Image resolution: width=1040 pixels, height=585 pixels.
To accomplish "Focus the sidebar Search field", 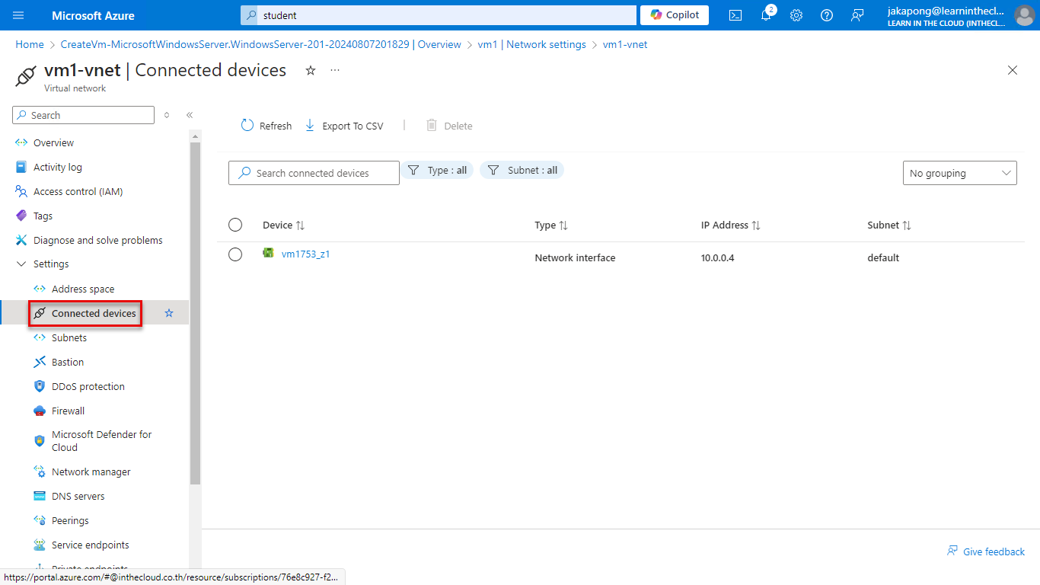I will coord(84,115).
